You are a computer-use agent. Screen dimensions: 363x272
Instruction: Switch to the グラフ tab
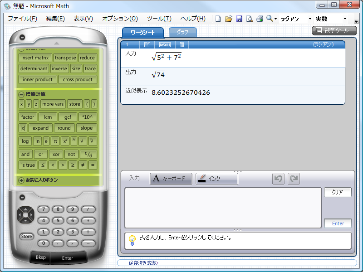pyautogui.click(x=183, y=32)
